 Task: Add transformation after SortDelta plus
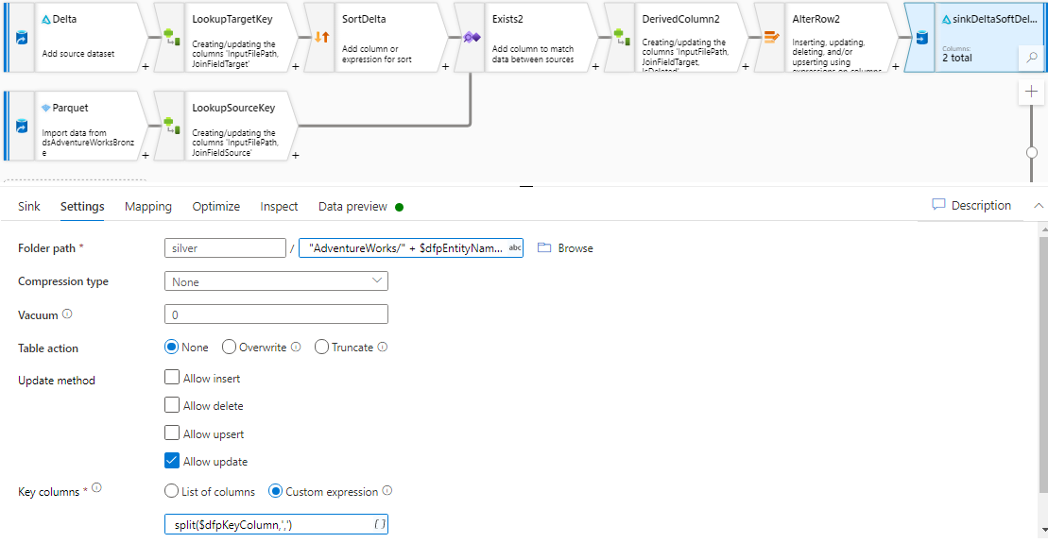point(445,67)
